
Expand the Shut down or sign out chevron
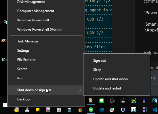[x=80, y=90]
